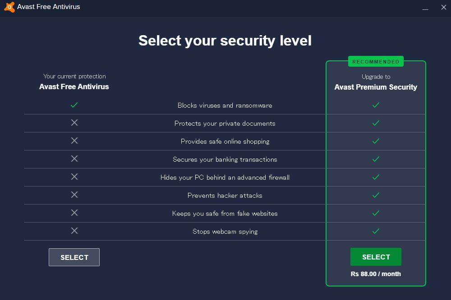Click 'Stops webcam spying' feature text
This screenshot has height=300, width=451.
point(225,232)
